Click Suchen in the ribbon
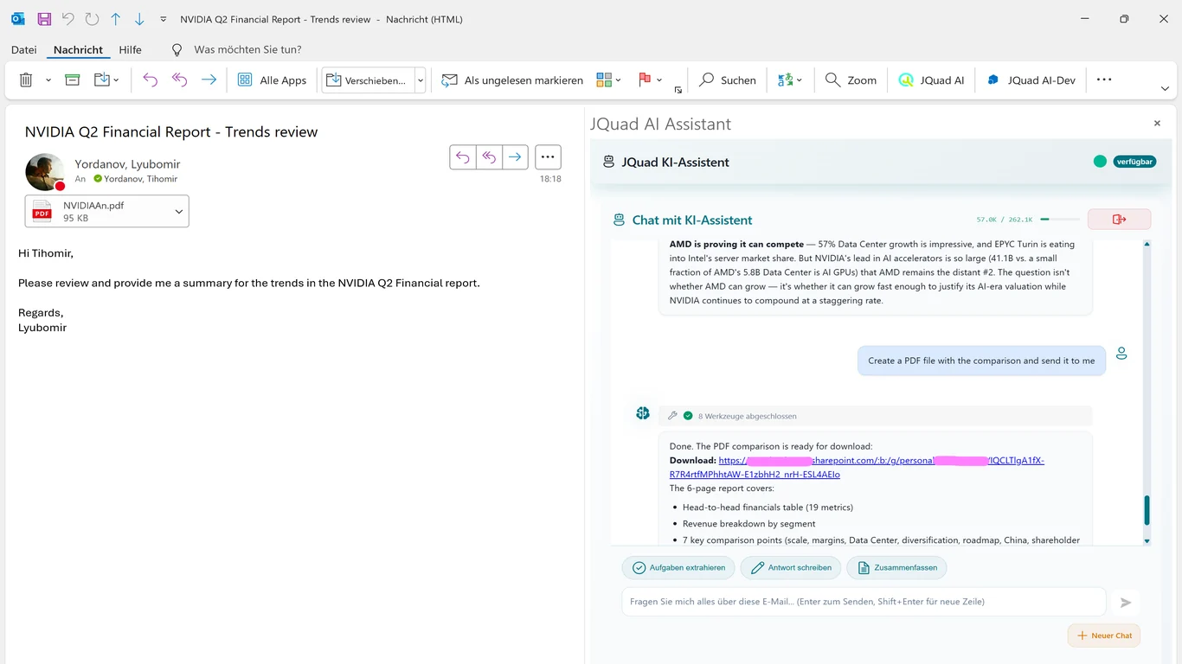Screen dimensions: 1182x664 pyautogui.click(x=728, y=80)
